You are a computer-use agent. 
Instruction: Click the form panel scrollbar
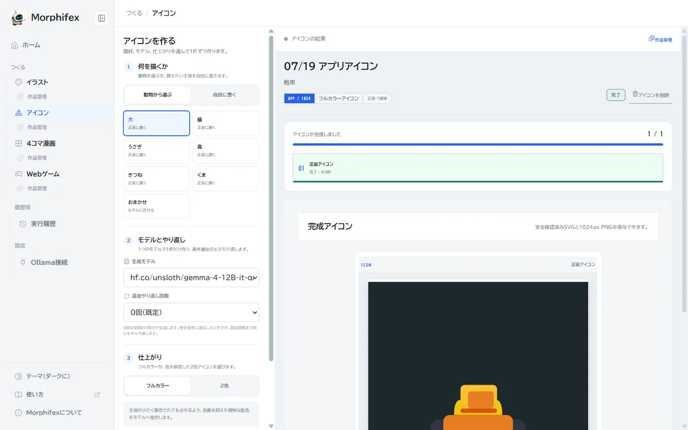coord(271,198)
